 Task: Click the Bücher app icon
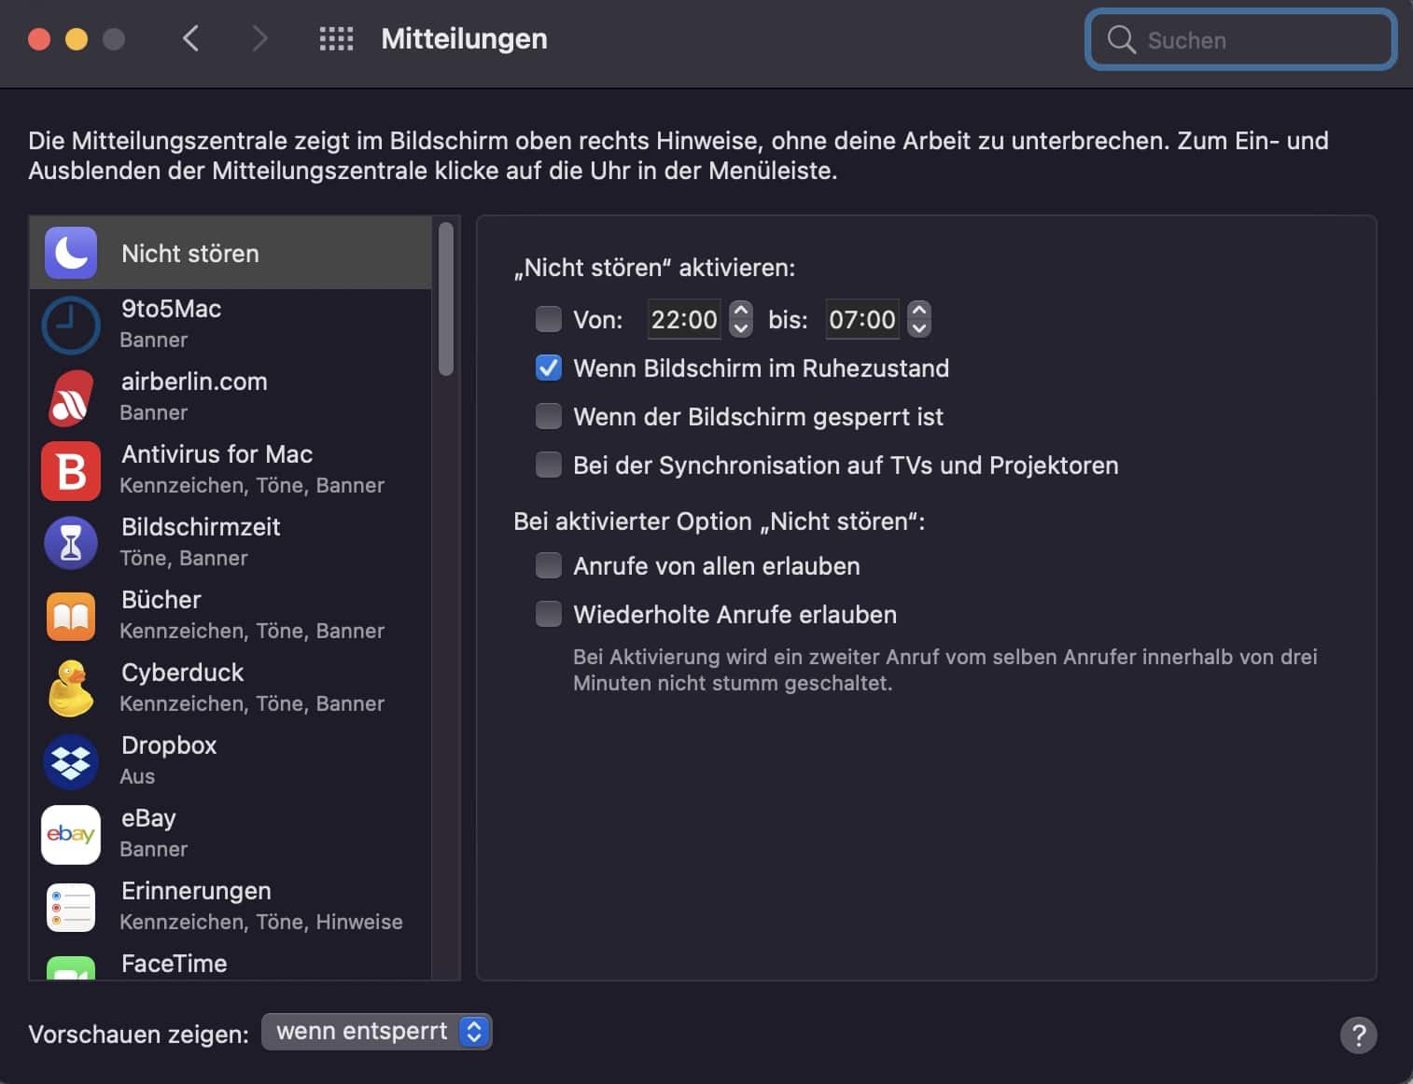tap(71, 617)
